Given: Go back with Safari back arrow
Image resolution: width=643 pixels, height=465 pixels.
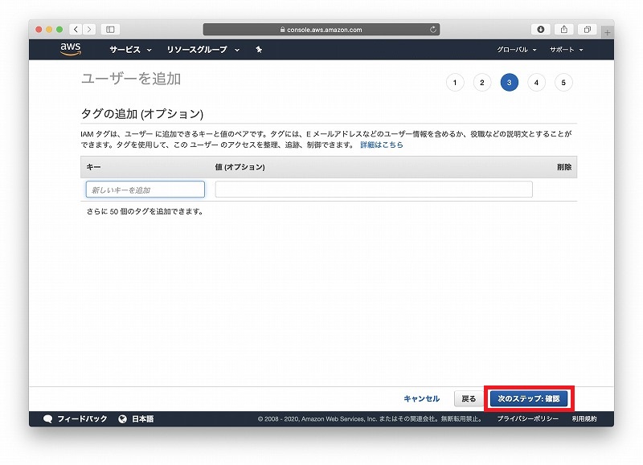Looking at the screenshot, I should point(76,29).
